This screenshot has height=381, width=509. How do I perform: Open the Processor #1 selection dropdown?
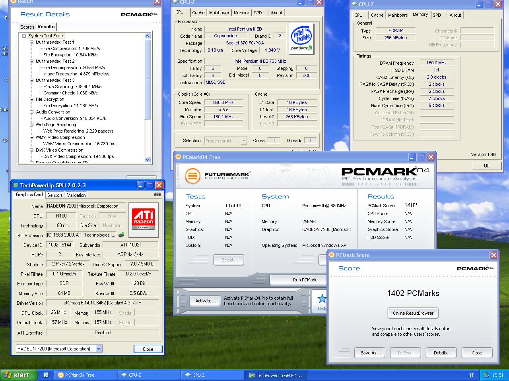pyautogui.click(x=244, y=141)
